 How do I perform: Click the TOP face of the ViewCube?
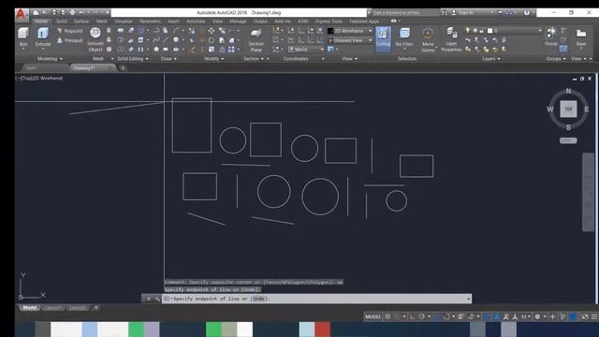(568, 109)
